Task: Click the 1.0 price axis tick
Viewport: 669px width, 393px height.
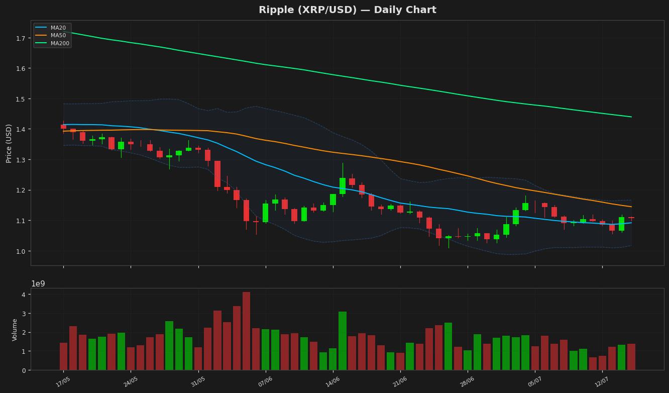Action: (21, 251)
